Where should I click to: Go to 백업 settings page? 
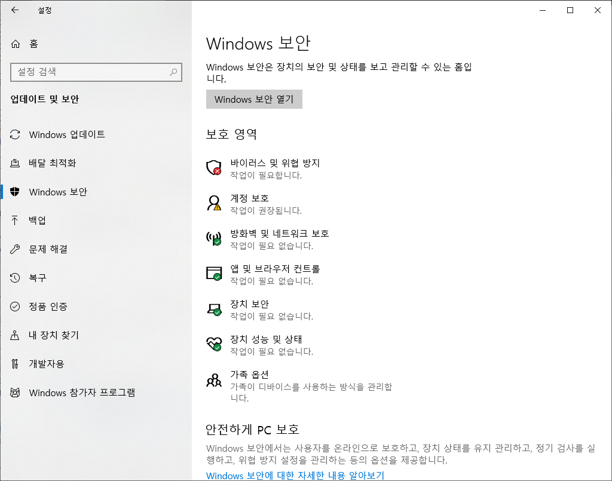tap(96, 220)
